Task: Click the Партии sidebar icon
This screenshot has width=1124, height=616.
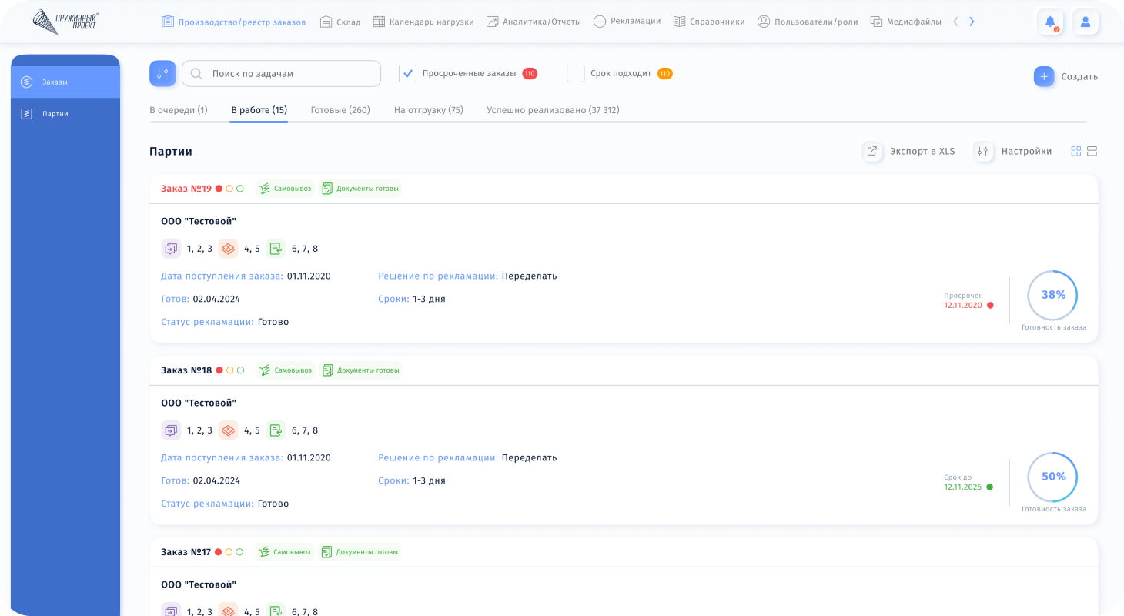Action: tap(26, 113)
